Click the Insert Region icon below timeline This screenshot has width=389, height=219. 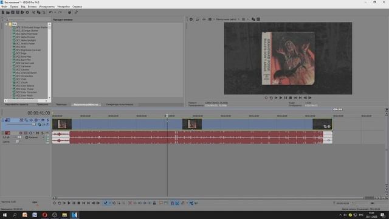(166, 203)
